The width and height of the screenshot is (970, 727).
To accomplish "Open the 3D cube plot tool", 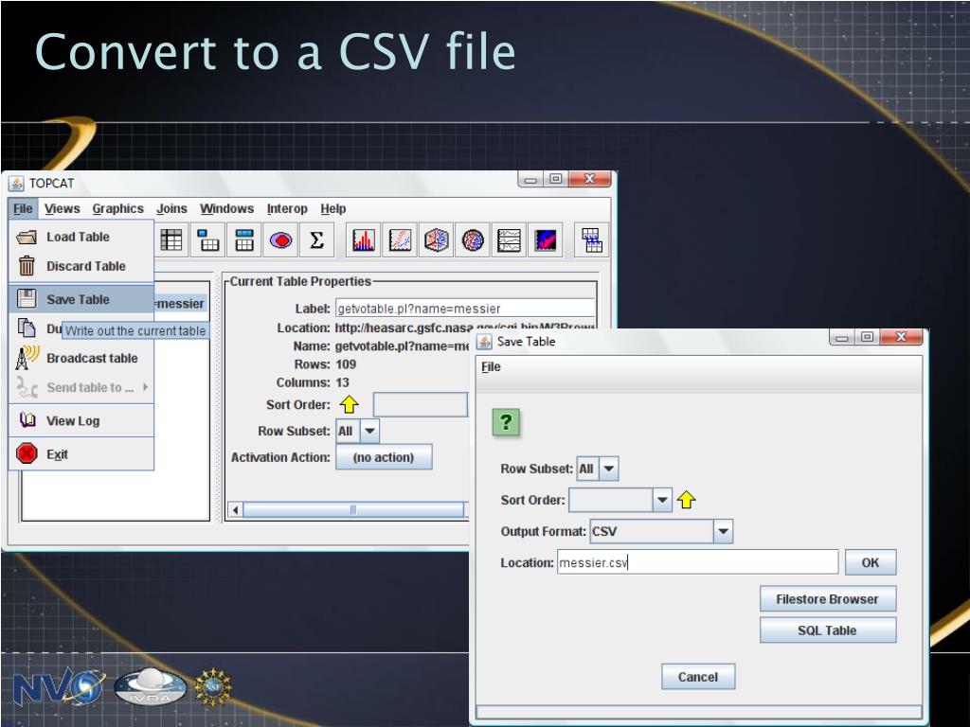I will (436, 239).
